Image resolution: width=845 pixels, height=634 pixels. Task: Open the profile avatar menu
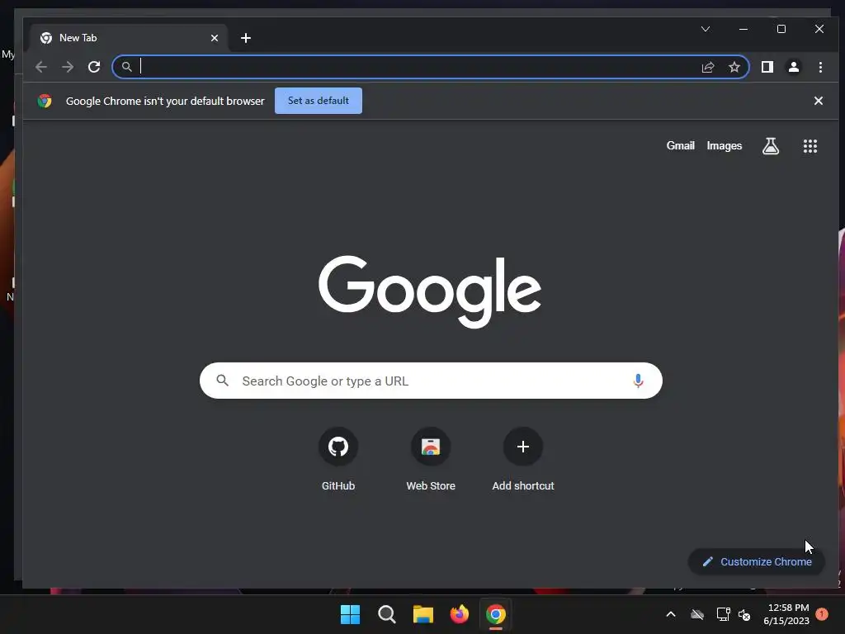coord(793,67)
